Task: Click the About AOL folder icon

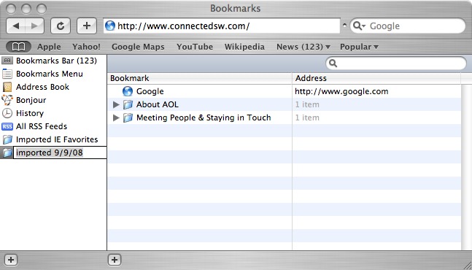Action: click(128, 104)
